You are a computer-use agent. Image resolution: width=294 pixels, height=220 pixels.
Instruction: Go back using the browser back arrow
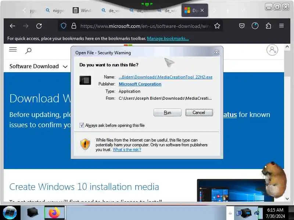click(12, 26)
